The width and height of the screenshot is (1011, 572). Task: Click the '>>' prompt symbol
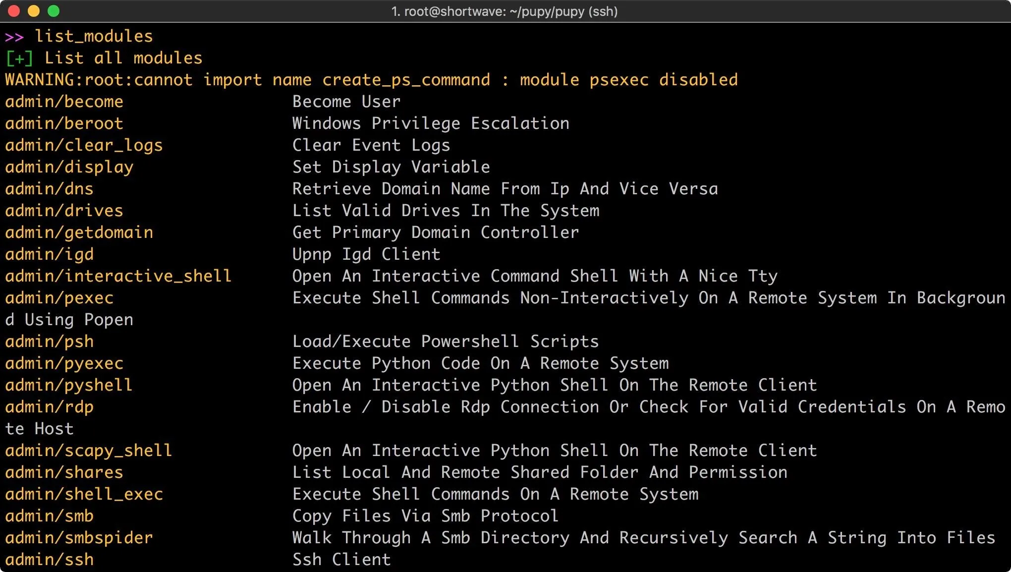(14, 37)
